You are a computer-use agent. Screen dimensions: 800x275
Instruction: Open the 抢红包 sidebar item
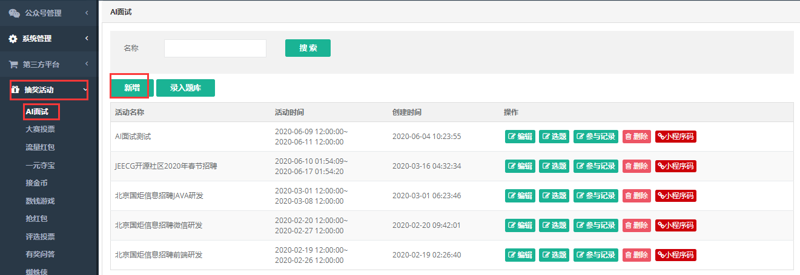[36, 218]
